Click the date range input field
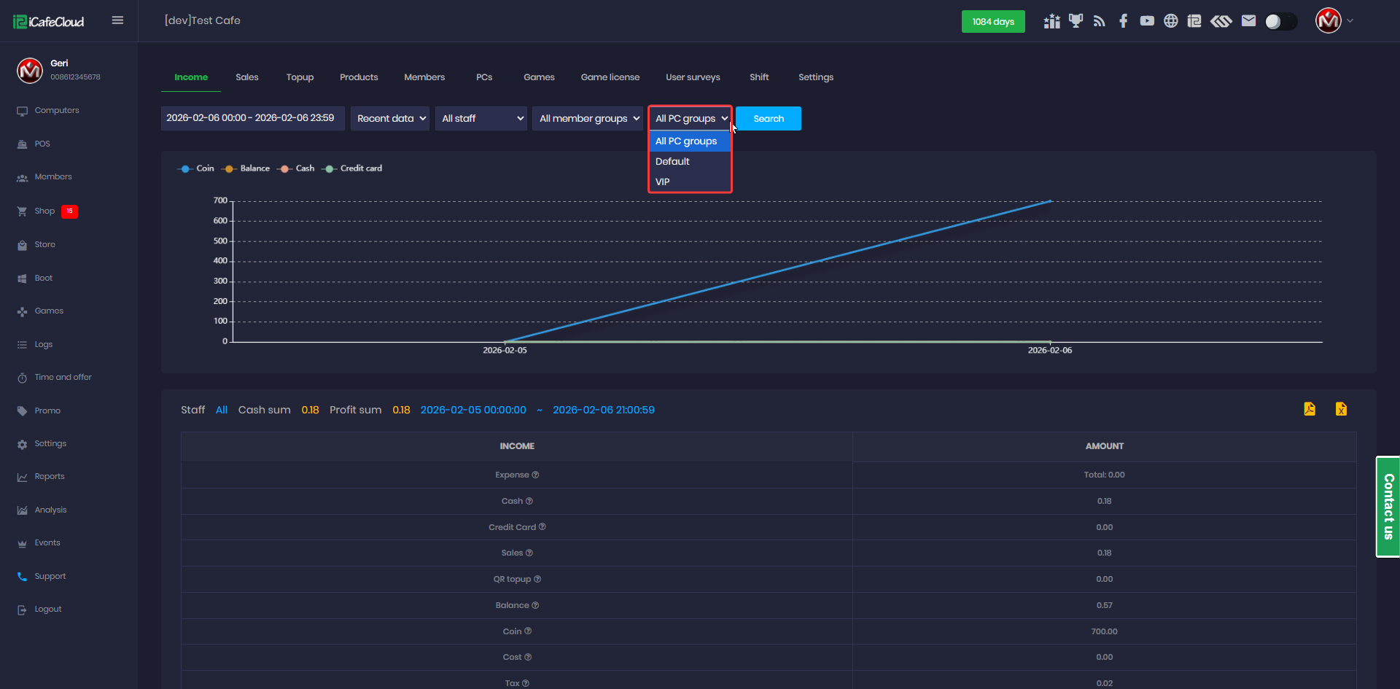The height and width of the screenshot is (689, 1400). tap(252, 118)
